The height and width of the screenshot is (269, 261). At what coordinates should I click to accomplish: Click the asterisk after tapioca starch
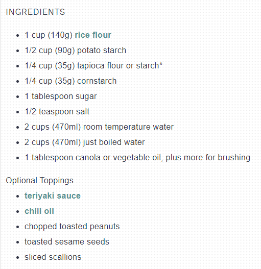click(x=161, y=64)
